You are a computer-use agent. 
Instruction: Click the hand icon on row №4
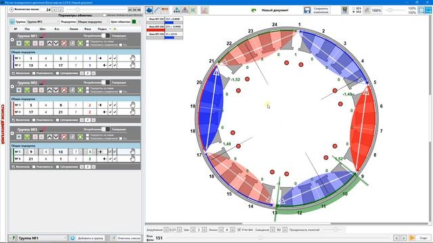133,112
